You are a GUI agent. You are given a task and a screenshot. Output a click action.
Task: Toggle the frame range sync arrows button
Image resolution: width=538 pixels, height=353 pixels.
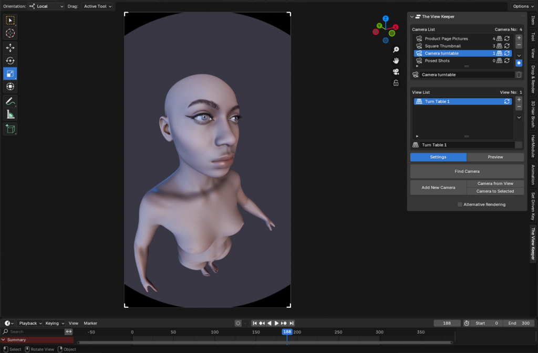click(69, 332)
